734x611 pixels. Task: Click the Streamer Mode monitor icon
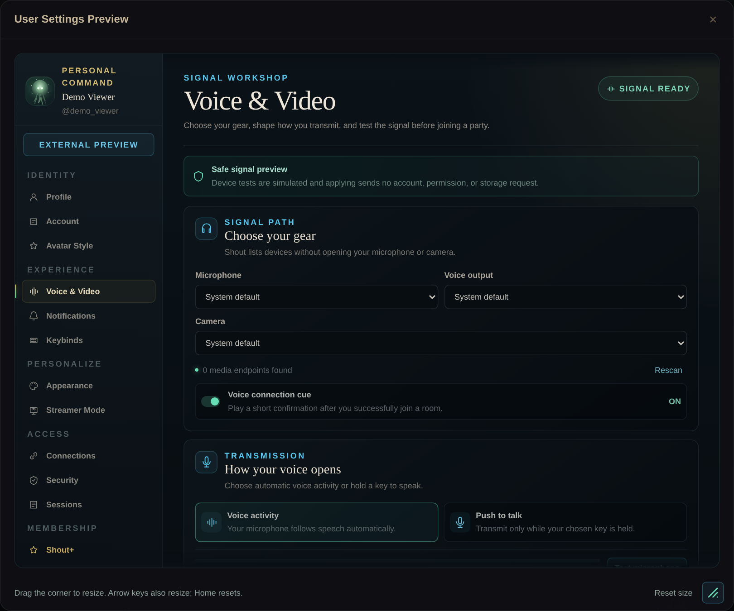click(x=34, y=410)
